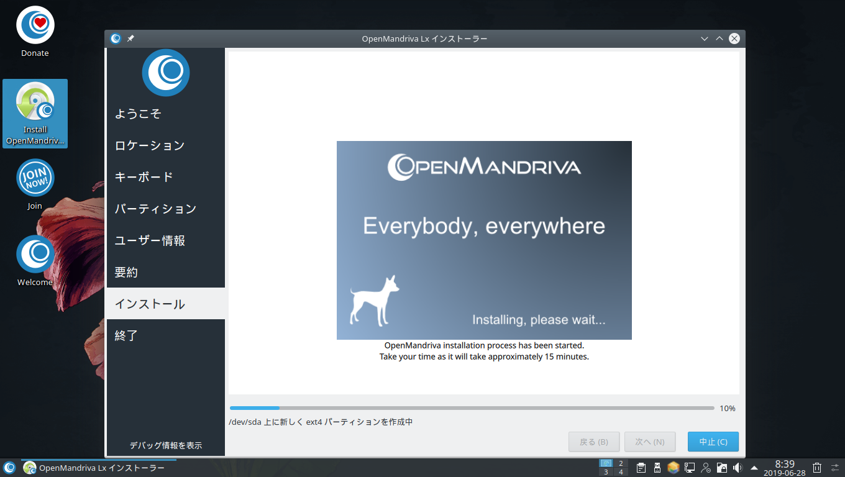Open the volume speaker tray icon

click(738, 468)
